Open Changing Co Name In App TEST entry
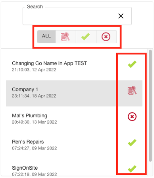154x178 pixels. coord(74,67)
